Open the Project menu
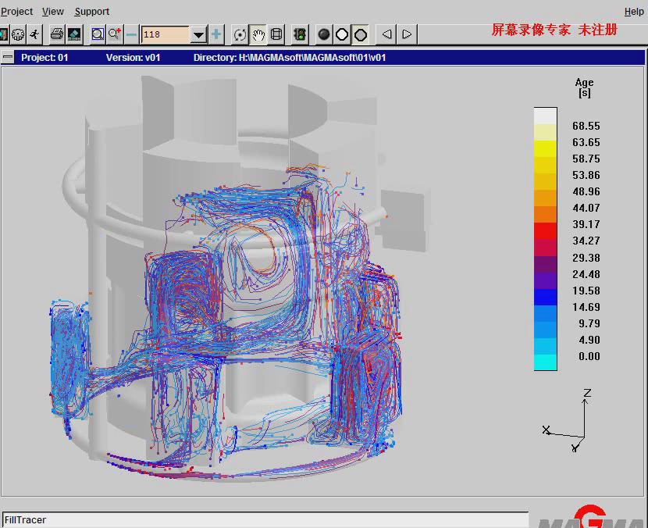Image resolution: width=648 pixels, height=528 pixels. [16, 11]
